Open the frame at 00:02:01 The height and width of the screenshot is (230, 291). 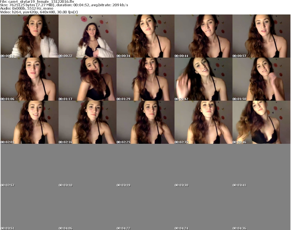[x=29, y=122]
